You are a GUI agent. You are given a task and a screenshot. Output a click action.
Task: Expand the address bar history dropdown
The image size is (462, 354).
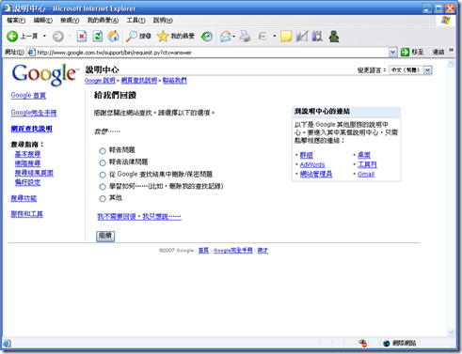[x=392, y=53]
